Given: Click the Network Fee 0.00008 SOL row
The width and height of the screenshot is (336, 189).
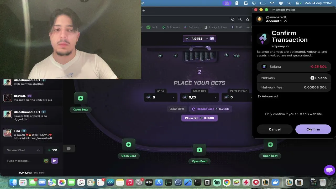Looking at the screenshot, I should point(294,87).
